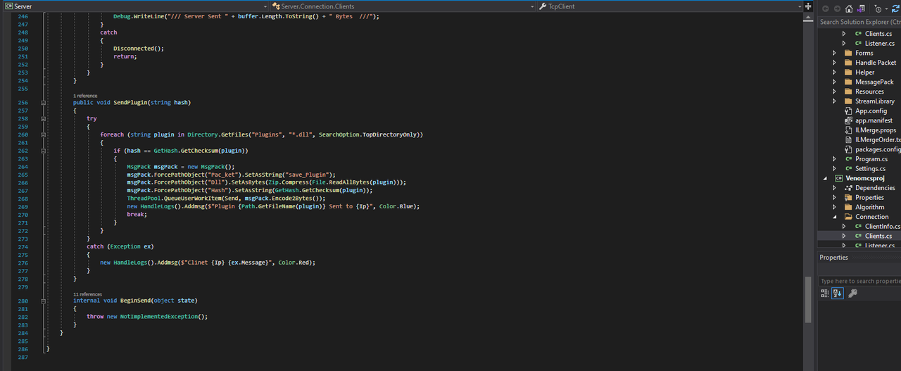
Task: Collapse the BeginSend method at line 280
Action: pos(43,301)
